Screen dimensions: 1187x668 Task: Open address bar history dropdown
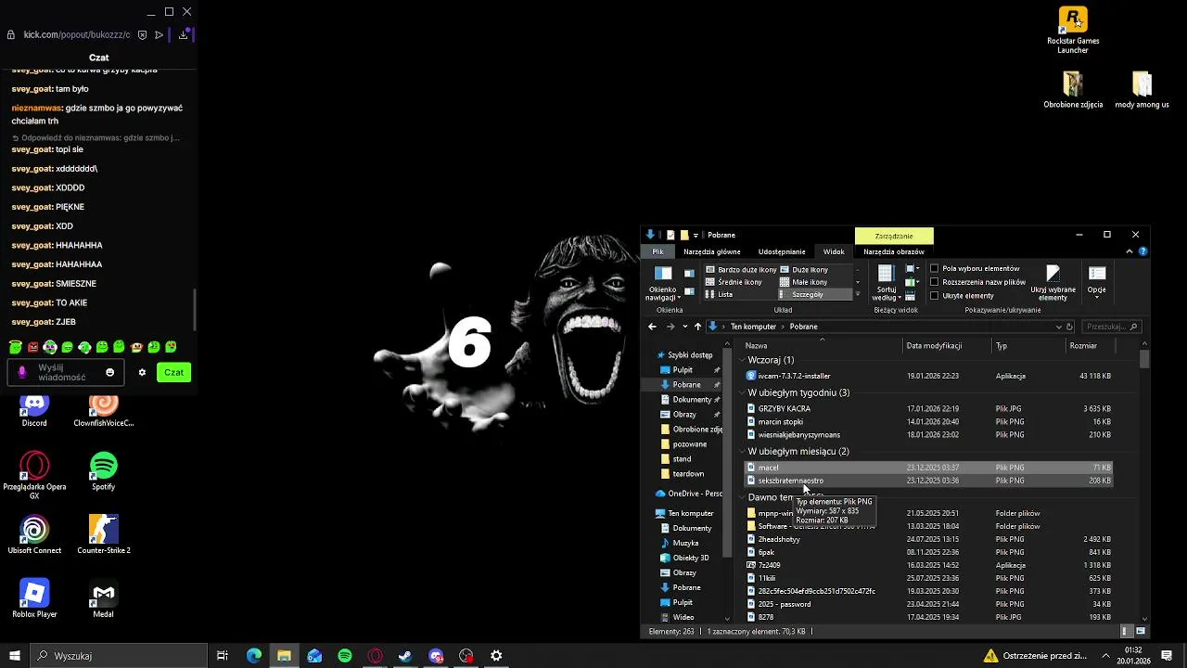coord(1059,327)
